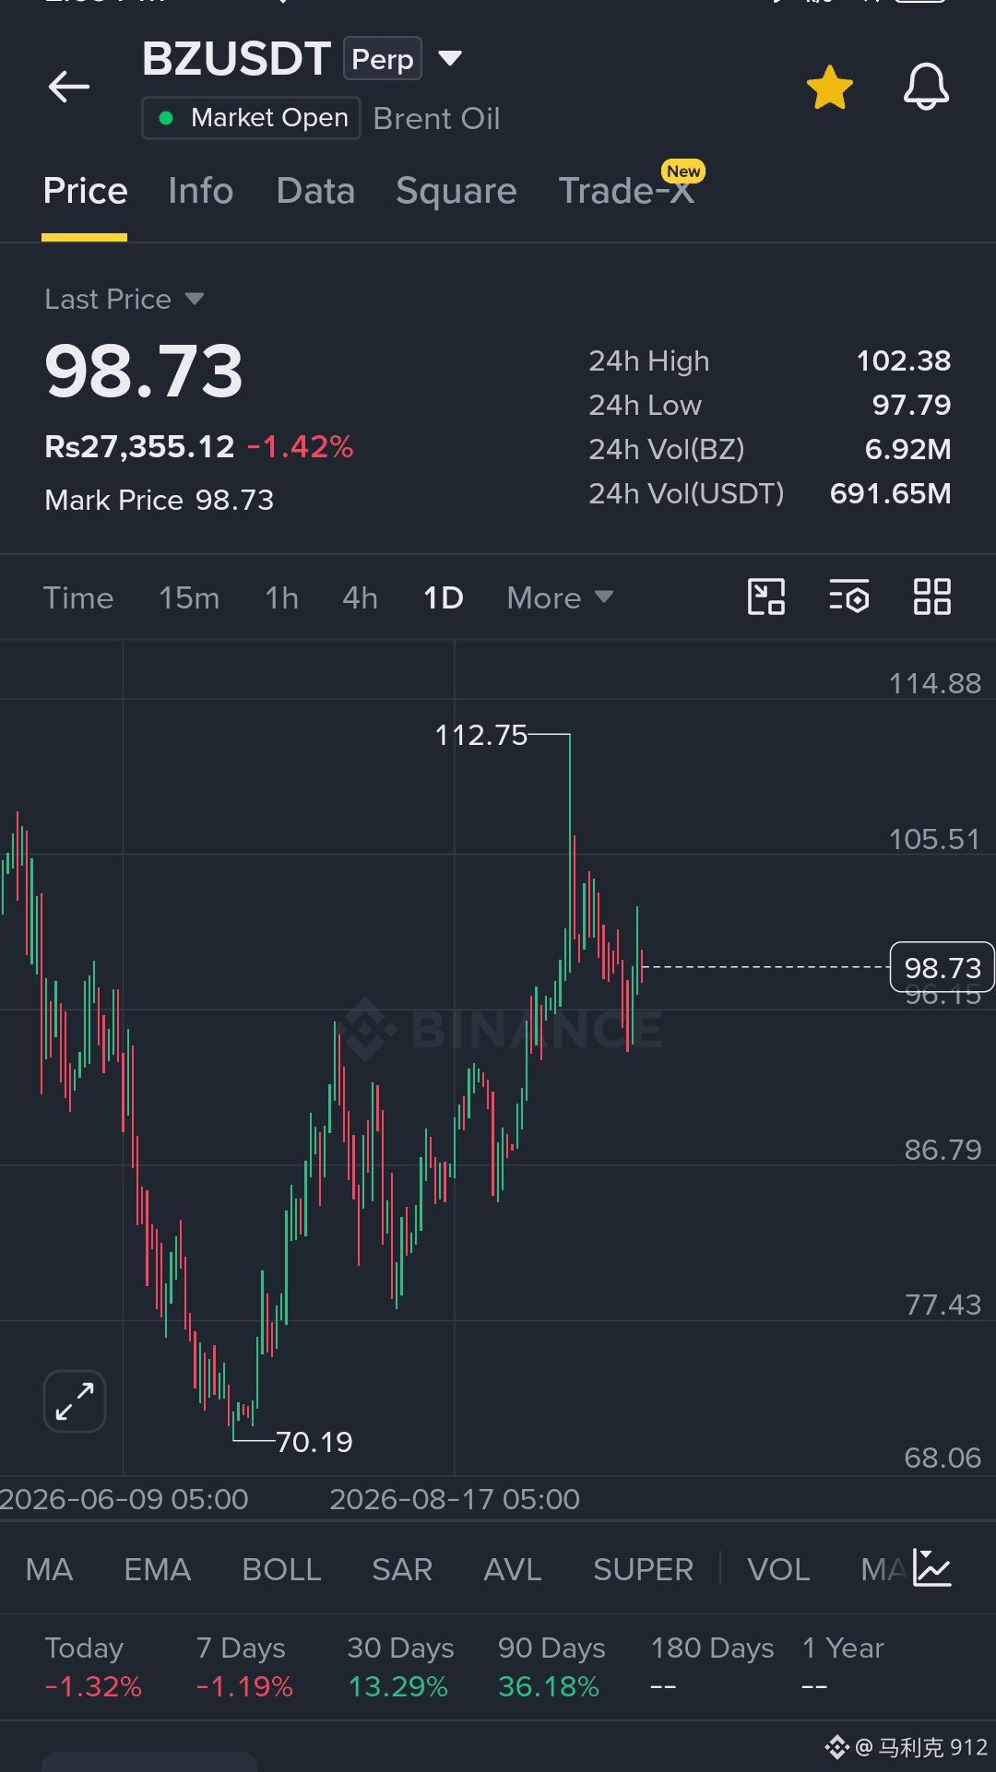996x1772 pixels.
Task: Expand the BZUSDT Perp pair dropdown
Action: pyautogui.click(x=449, y=59)
